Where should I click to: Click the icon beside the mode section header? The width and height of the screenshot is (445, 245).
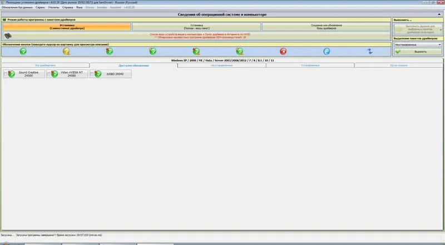(x=4, y=20)
